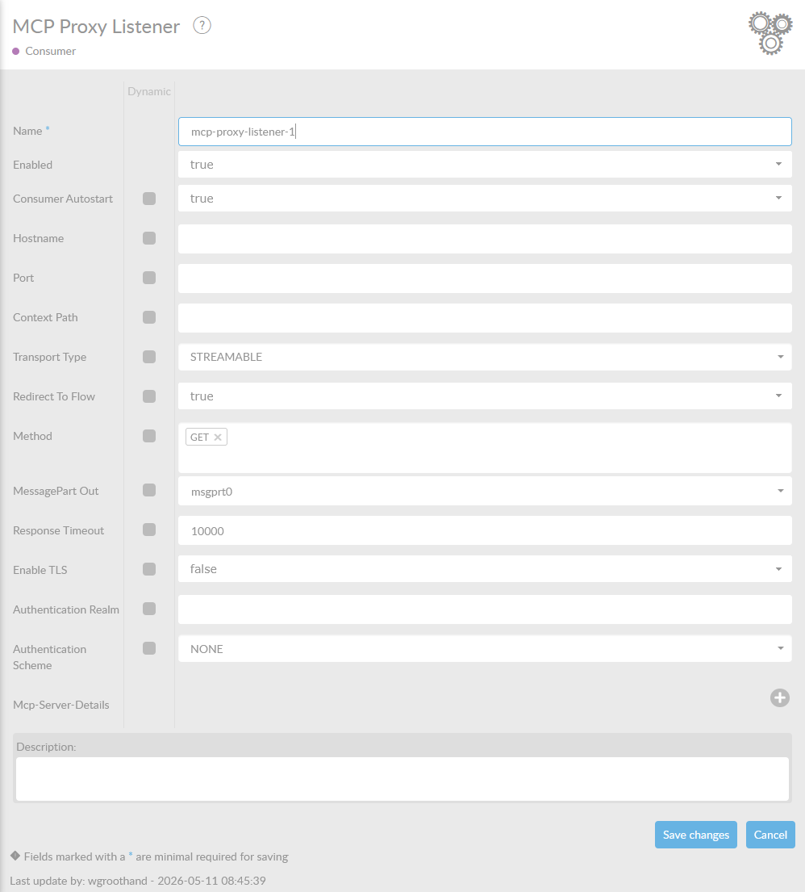Click into the Hostname field
Viewport: 805px width, 892px height.
(485, 239)
